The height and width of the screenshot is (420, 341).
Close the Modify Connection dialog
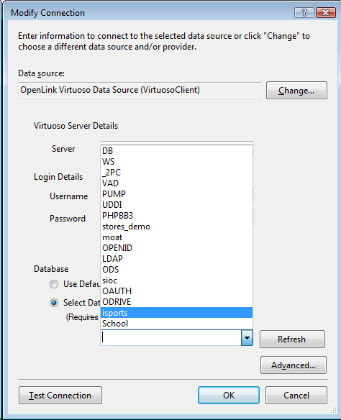pos(325,13)
